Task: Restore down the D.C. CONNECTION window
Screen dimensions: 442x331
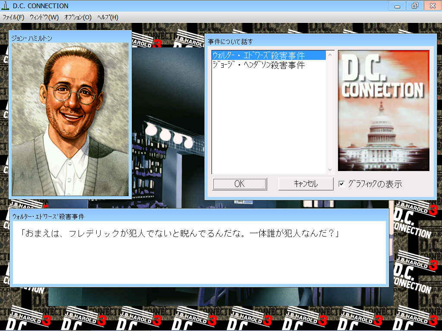Action: point(415,6)
